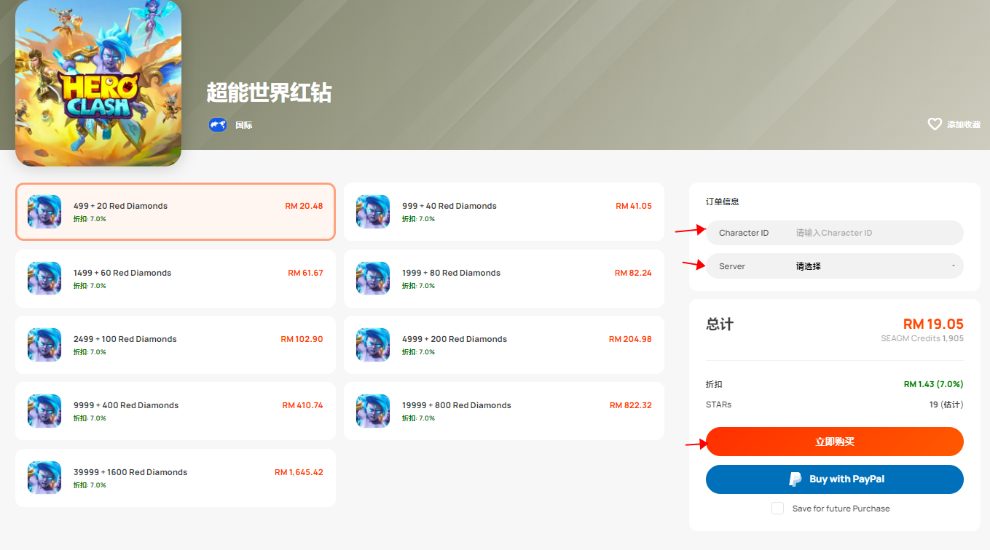
Task: Click the SEAGM Credits 1,905 text
Action: pyautogui.click(x=922, y=338)
